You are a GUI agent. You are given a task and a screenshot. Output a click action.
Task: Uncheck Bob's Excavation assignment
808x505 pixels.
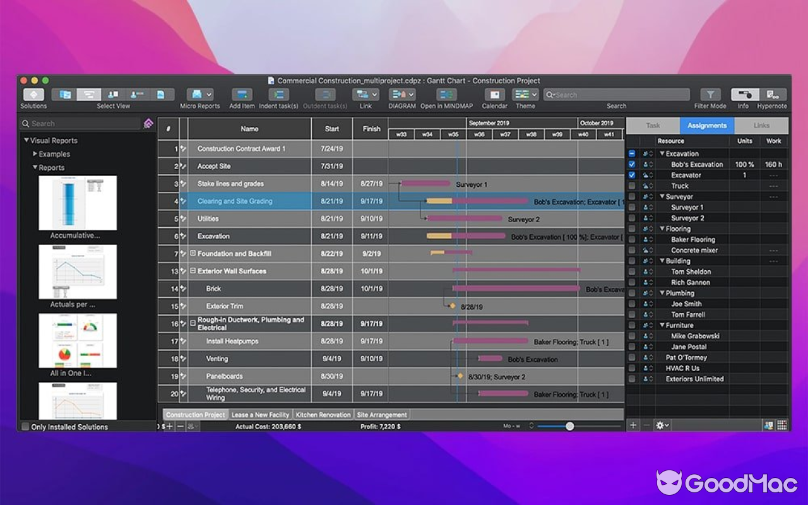point(633,164)
